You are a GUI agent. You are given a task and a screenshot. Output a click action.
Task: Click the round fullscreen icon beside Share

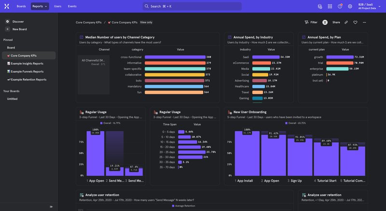(325, 22)
